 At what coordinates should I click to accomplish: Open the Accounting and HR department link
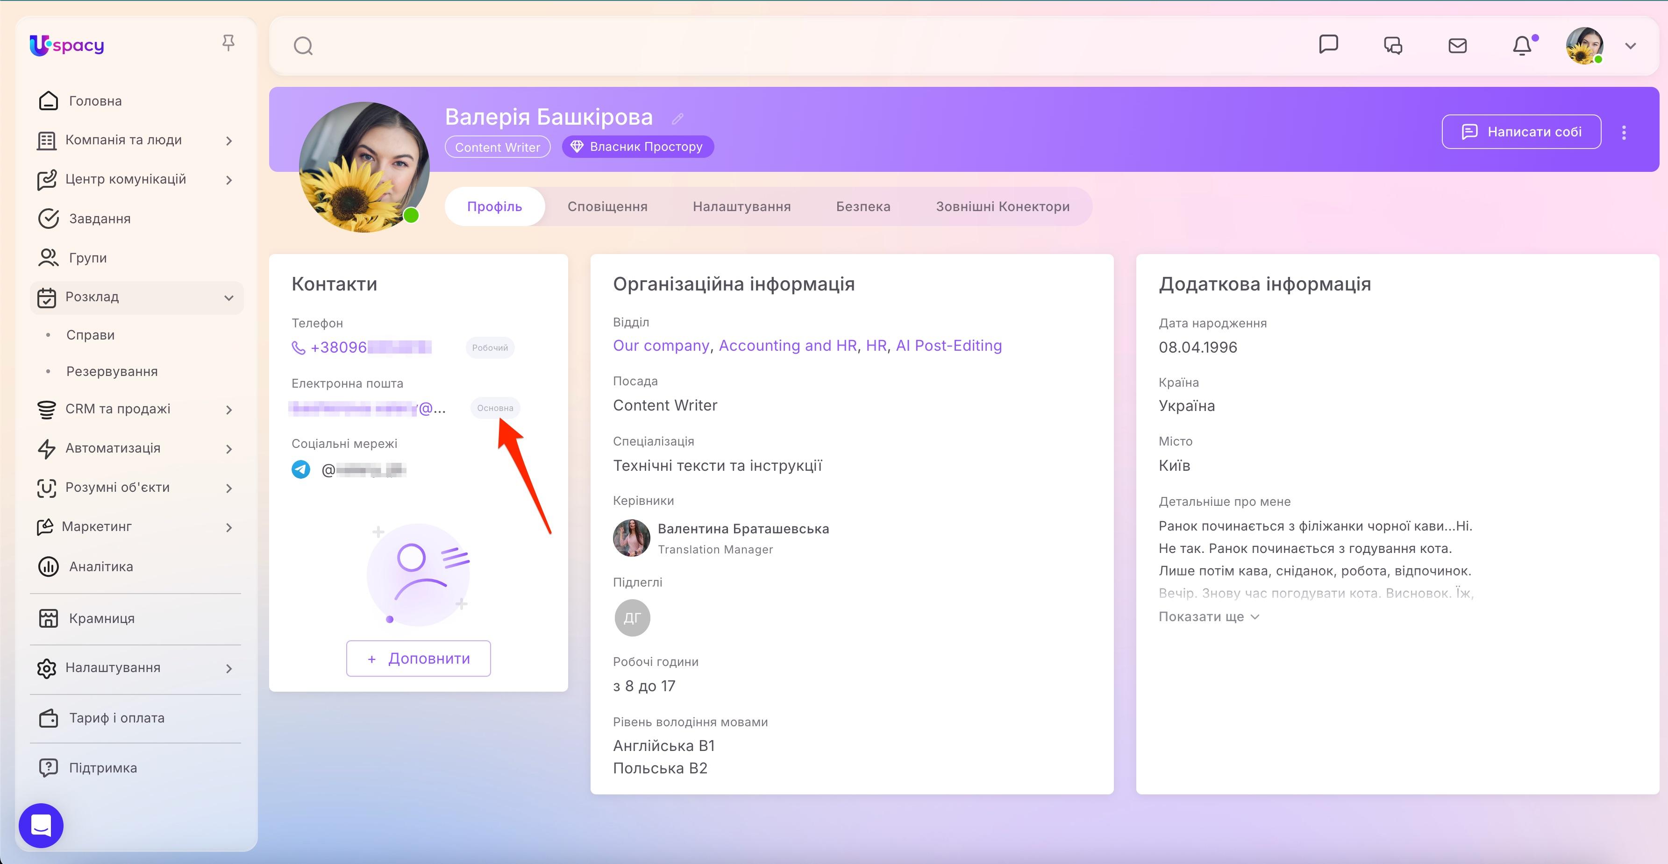tap(787, 346)
